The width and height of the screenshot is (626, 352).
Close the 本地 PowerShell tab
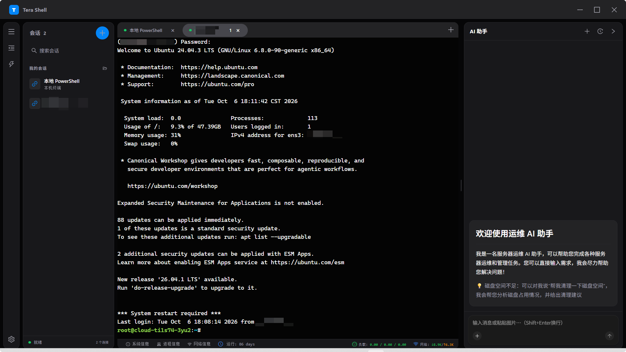click(173, 30)
